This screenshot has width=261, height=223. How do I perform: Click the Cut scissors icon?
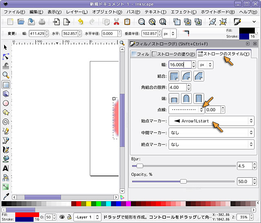(117, 22)
